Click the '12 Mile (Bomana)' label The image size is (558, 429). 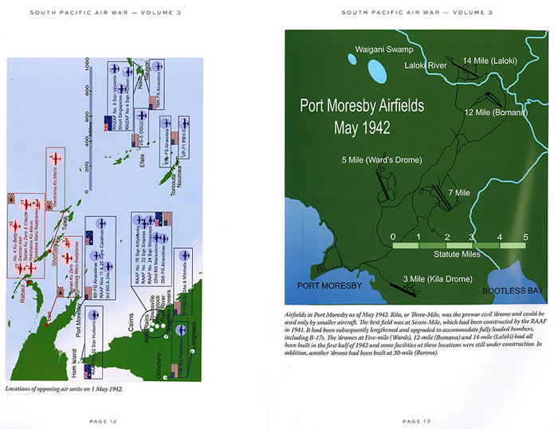pos(496,112)
